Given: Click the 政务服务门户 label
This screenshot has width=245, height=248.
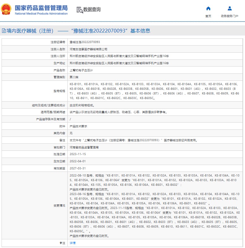Looking at the screenshot, I should point(230,16).
